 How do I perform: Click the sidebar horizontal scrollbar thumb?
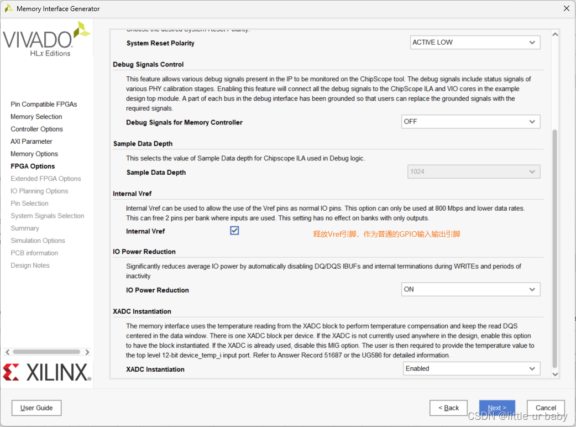tap(46, 352)
